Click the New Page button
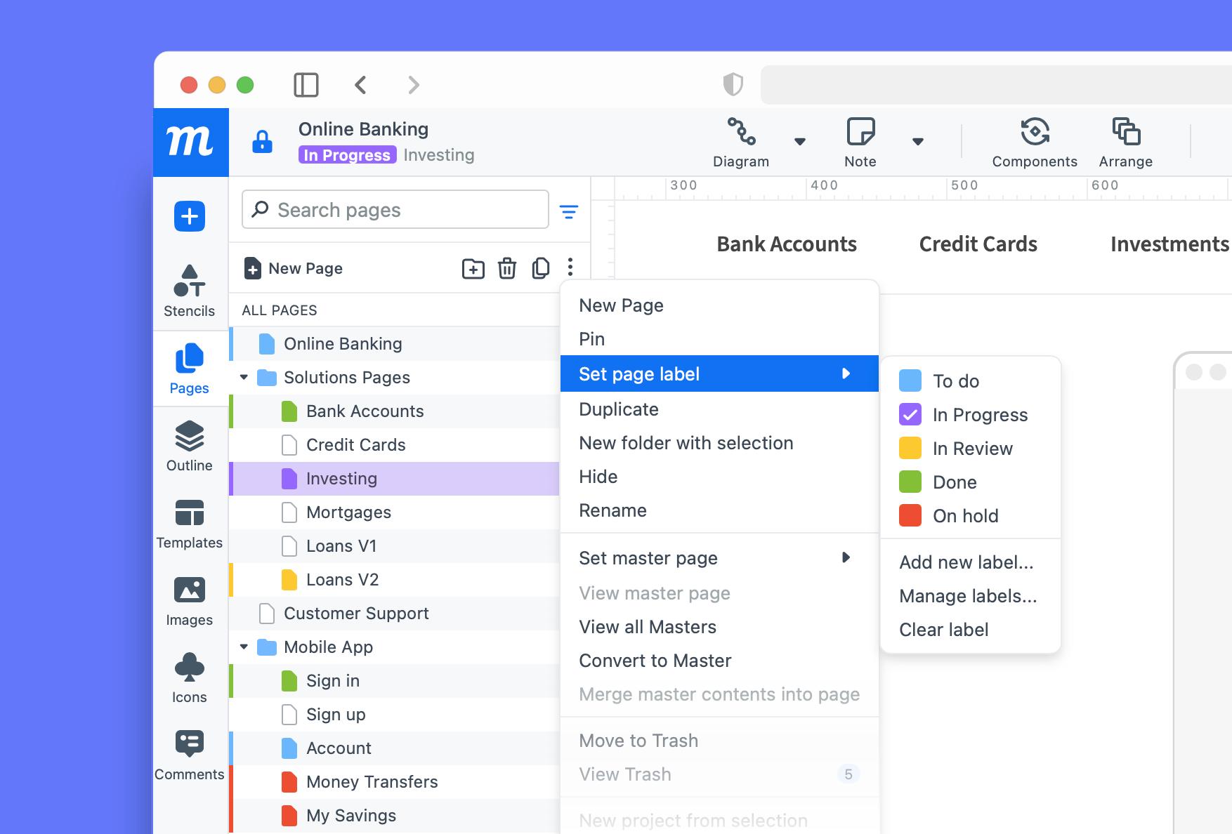Viewport: 1232px width, 834px height. pos(294,268)
